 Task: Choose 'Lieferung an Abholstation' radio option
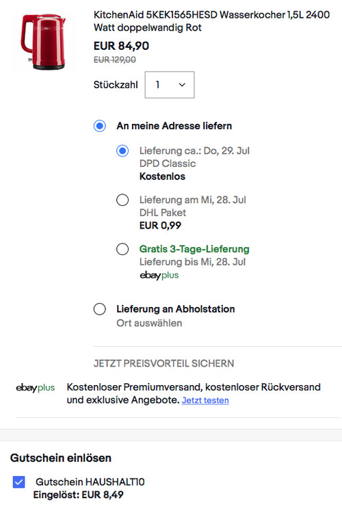click(100, 309)
